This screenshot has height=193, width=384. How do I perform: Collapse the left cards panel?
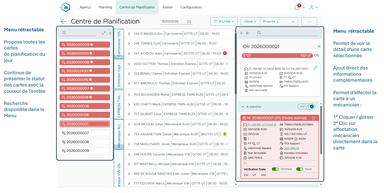(110, 33)
